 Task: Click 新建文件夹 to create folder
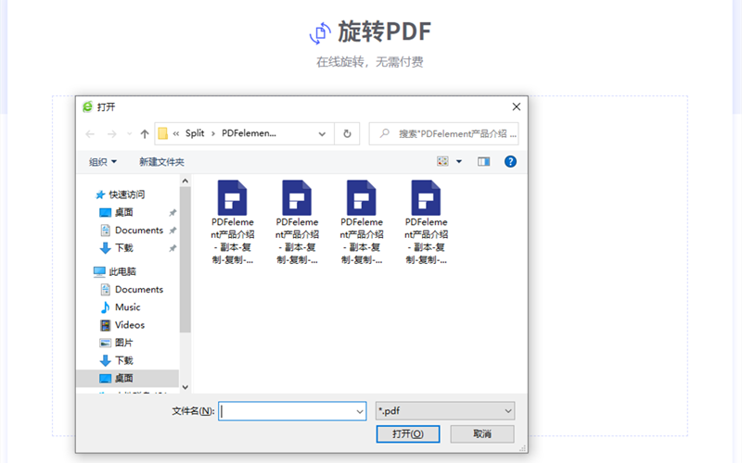[161, 161]
